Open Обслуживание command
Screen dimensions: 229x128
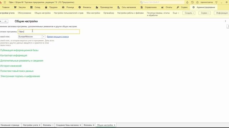tap(25, 13)
